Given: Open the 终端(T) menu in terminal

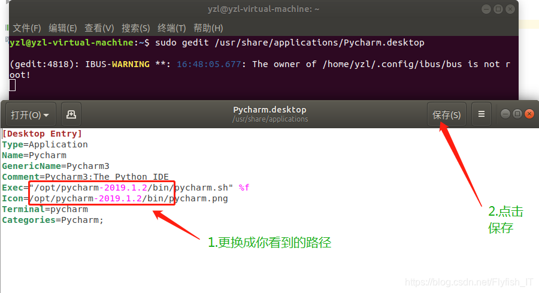Looking at the screenshot, I should (x=171, y=28).
